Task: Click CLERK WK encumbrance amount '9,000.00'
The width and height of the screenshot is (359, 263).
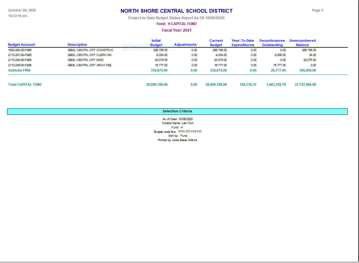Action: [280, 55]
